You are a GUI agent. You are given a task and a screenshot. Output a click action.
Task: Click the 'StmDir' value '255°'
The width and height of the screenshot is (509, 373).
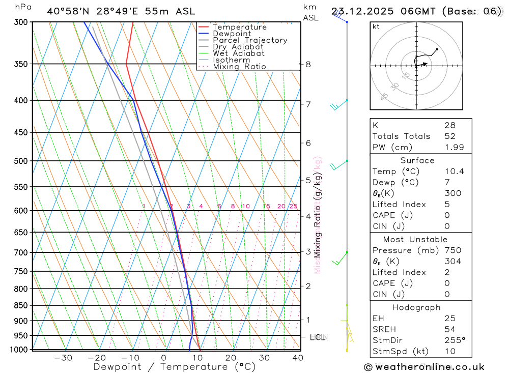[455, 340]
